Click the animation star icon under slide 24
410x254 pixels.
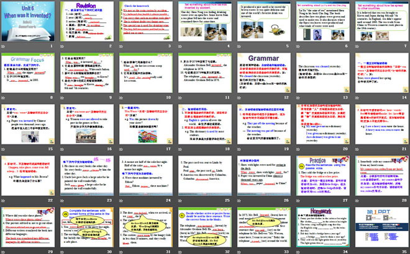click(x=121, y=201)
